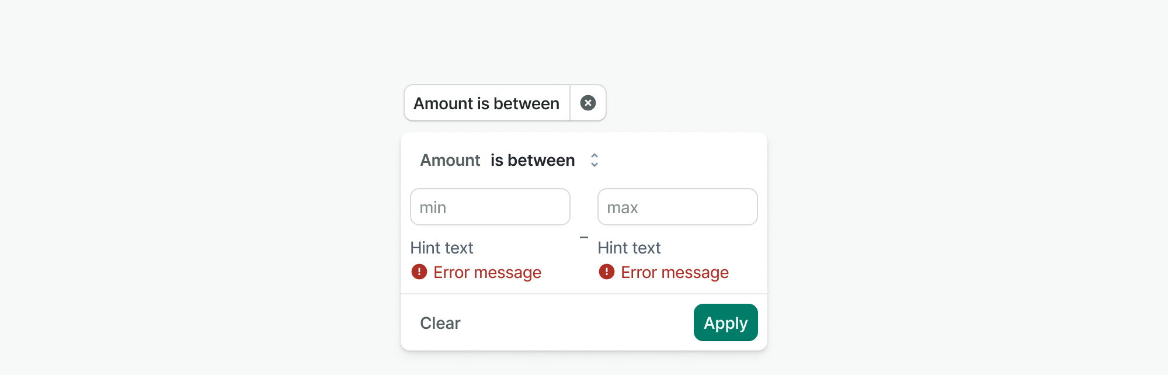
Task: Click blank popover header right of chevron
Action: (x=683, y=160)
